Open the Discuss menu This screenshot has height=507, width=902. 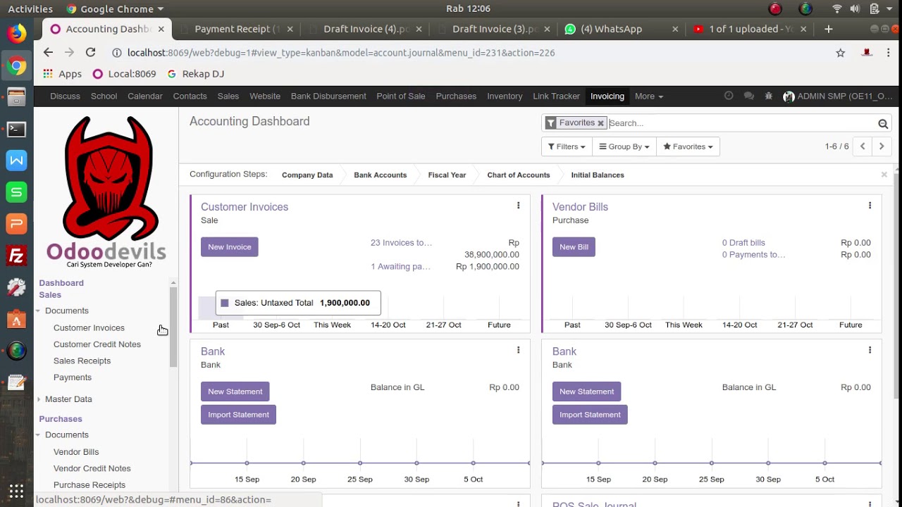[x=65, y=96]
